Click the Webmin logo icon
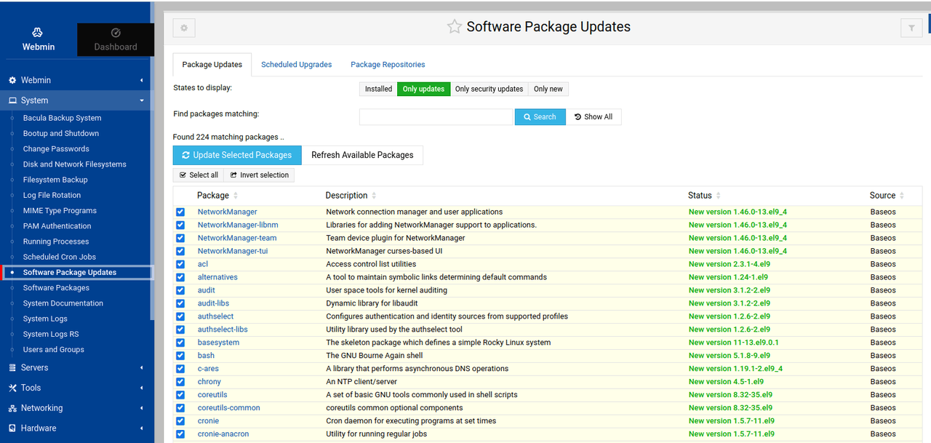 coord(38,33)
